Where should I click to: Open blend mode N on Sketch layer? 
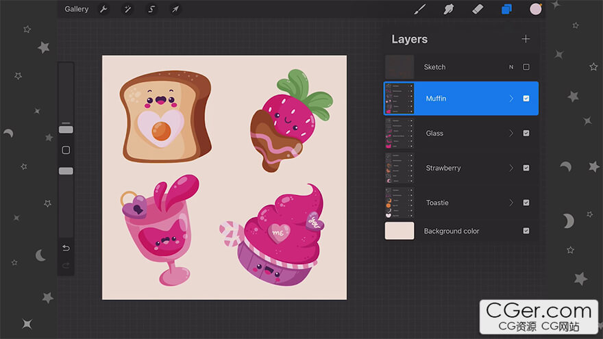(511, 67)
